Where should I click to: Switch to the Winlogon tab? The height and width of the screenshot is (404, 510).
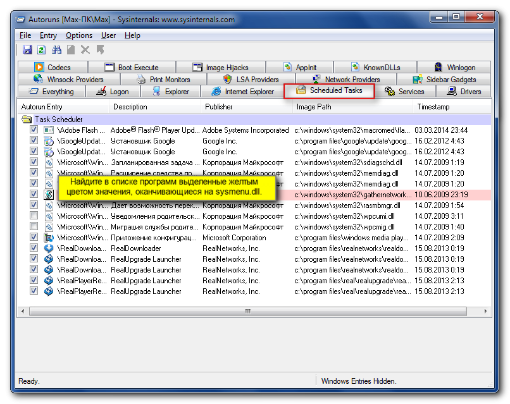[x=454, y=67]
